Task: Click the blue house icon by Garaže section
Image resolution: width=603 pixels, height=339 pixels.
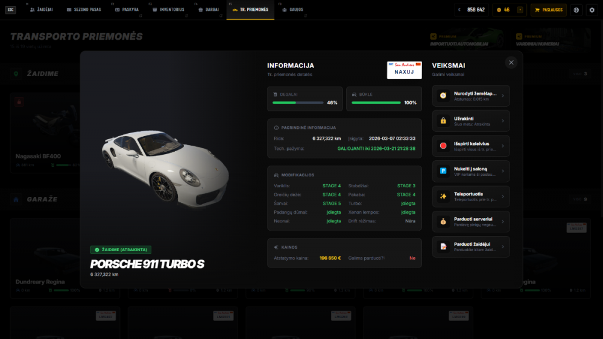Action: coord(16,199)
